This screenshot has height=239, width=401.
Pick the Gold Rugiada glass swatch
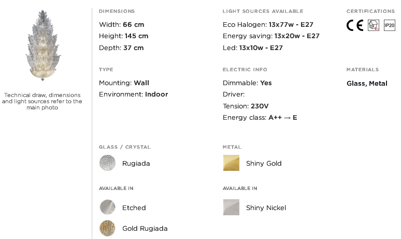pyautogui.click(x=107, y=228)
